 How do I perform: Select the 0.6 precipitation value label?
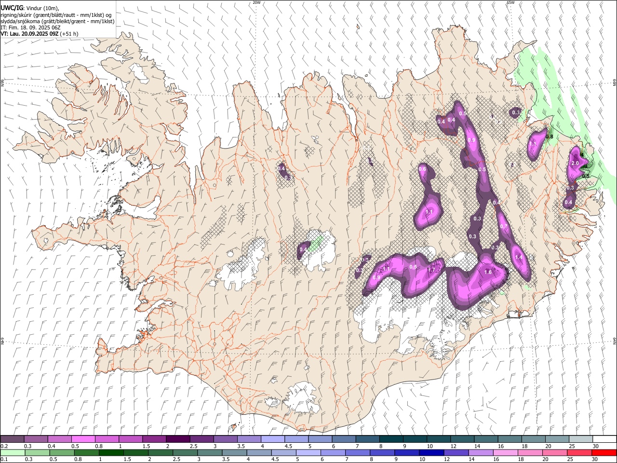(x=422, y=169)
